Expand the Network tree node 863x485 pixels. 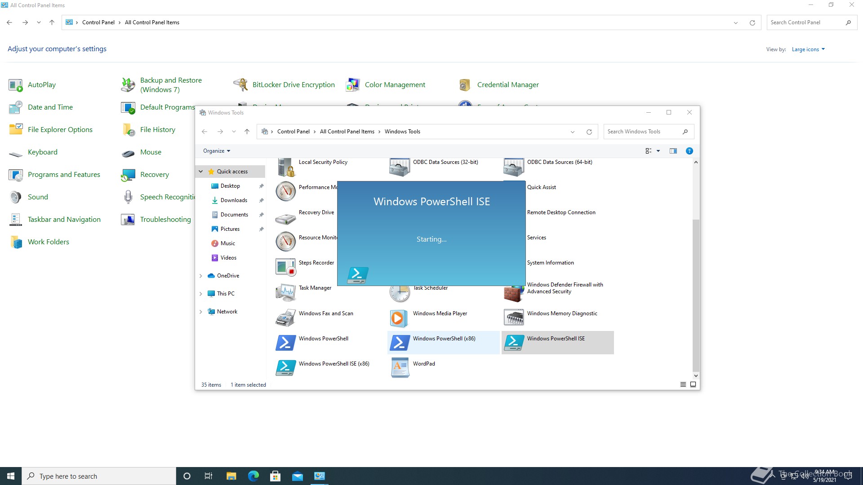[201, 312]
